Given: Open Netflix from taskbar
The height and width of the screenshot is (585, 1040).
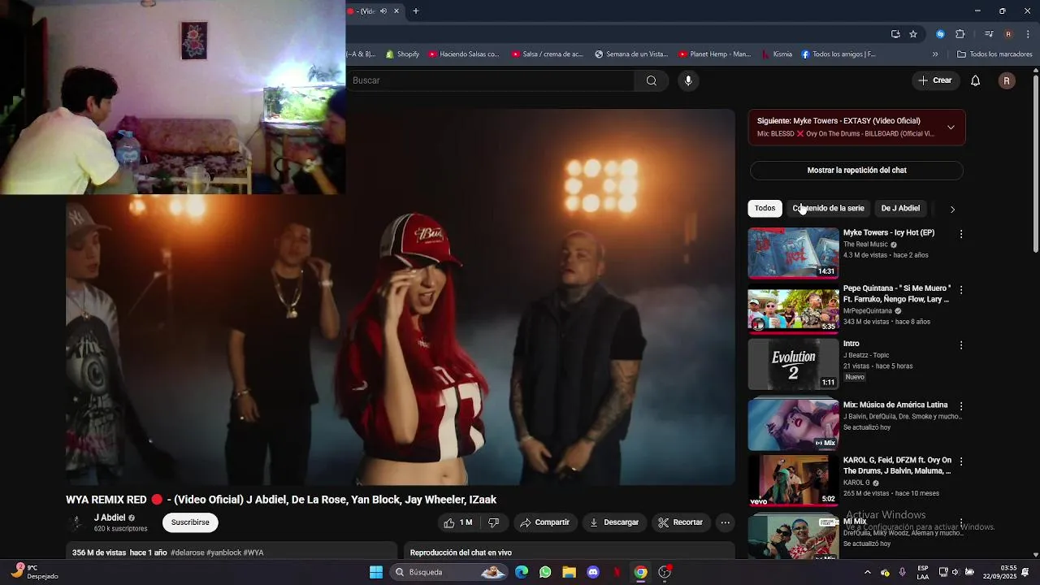Looking at the screenshot, I should (617, 572).
